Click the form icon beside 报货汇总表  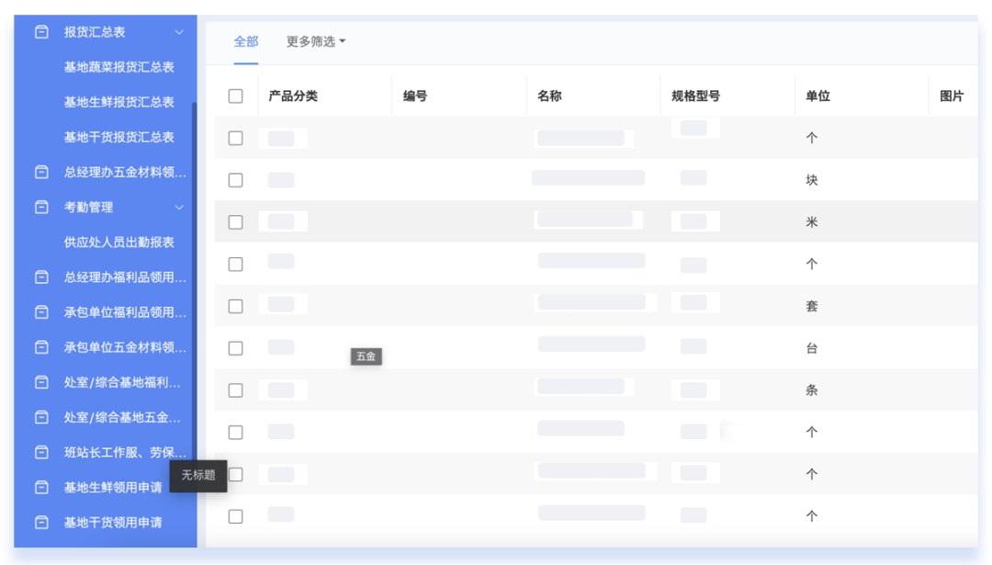tap(41, 31)
